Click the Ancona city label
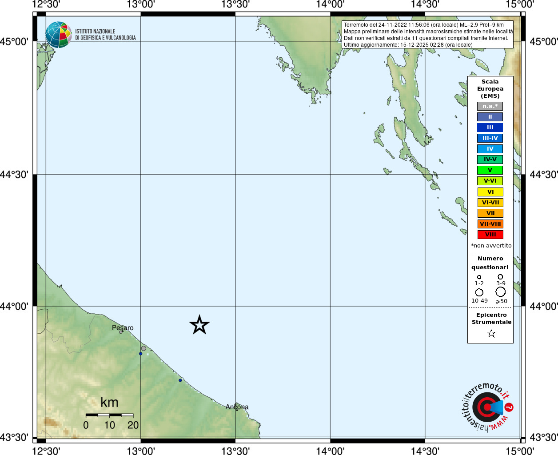Image resolution: width=558 pixels, height=455 pixels. point(237,407)
